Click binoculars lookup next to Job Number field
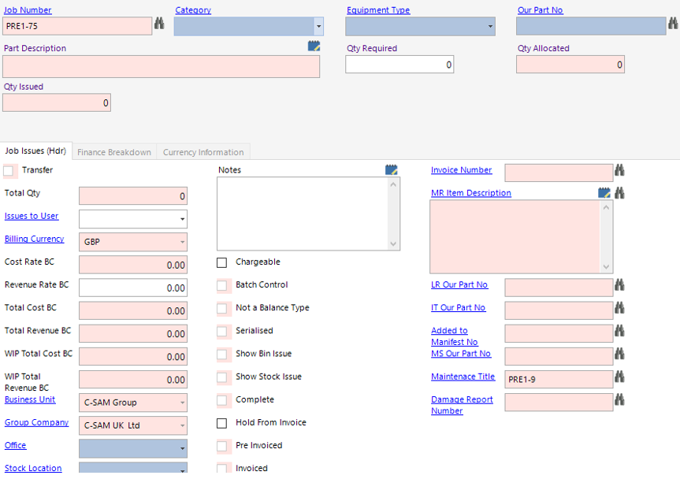Screen dimensions: 680x479 [159, 25]
